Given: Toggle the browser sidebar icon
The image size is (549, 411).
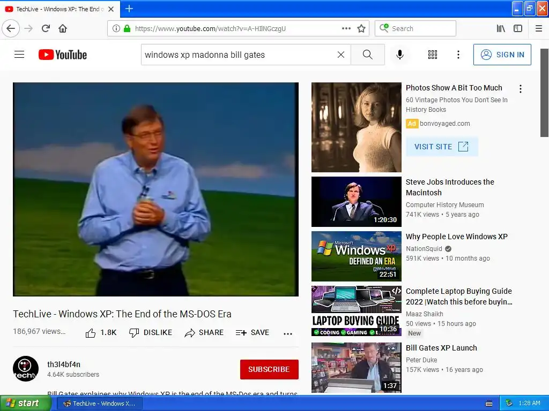Looking at the screenshot, I should pyautogui.click(x=518, y=28).
